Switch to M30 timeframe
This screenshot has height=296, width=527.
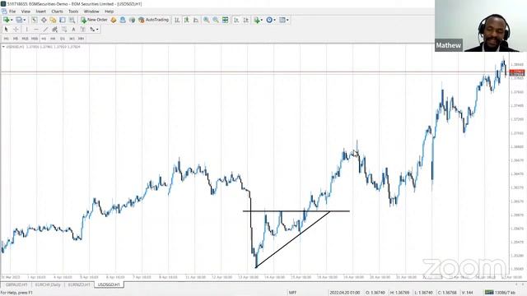(35, 39)
